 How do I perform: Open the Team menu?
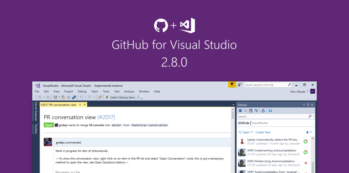tap(94, 91)
